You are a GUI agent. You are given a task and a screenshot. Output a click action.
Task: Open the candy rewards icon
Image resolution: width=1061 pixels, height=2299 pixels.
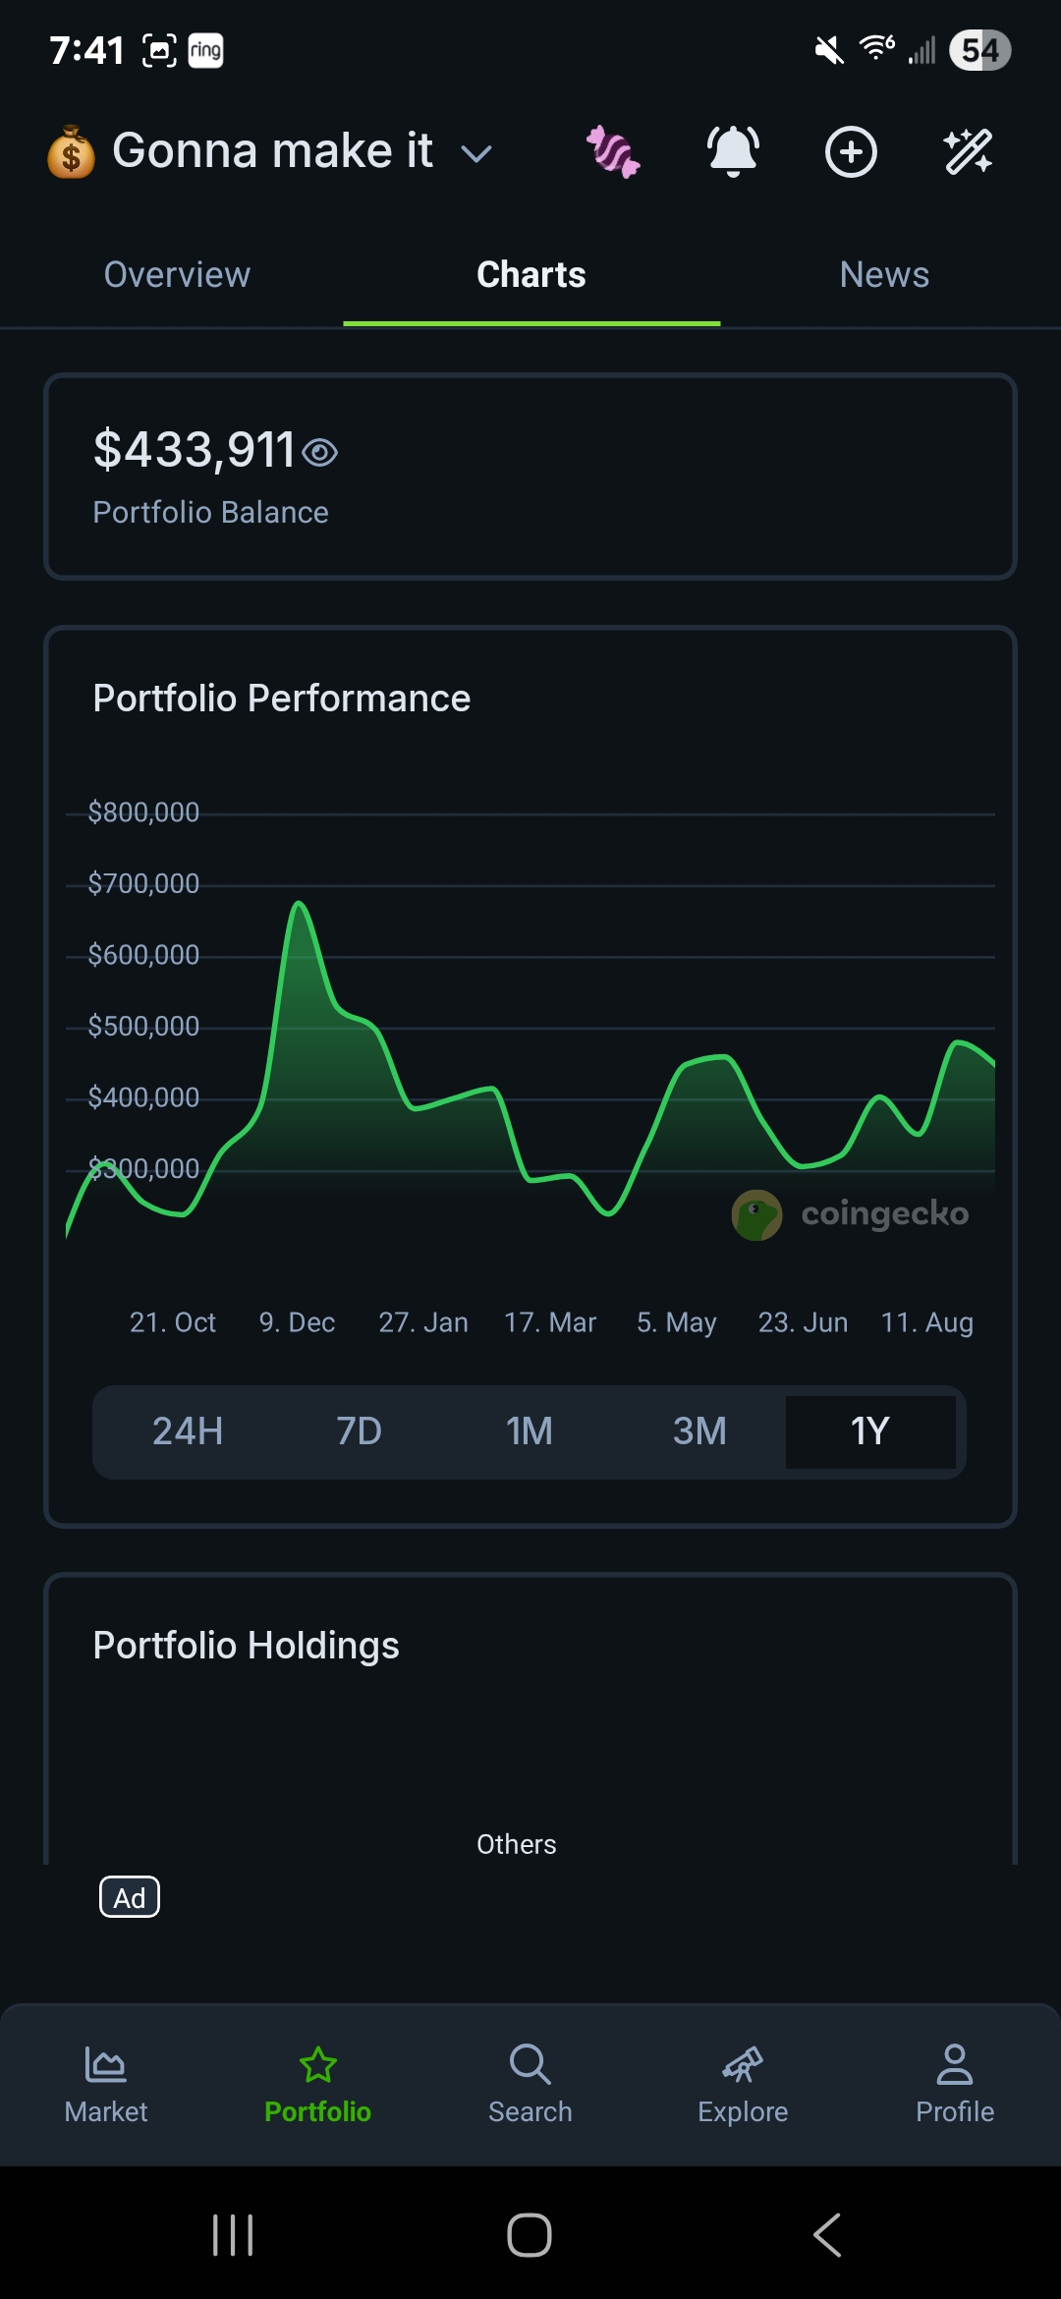[x=613, y=151]
